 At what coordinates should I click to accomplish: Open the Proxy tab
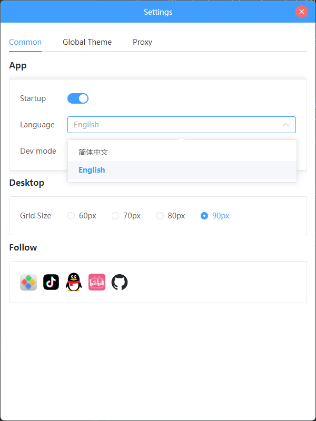click(142, 42)
